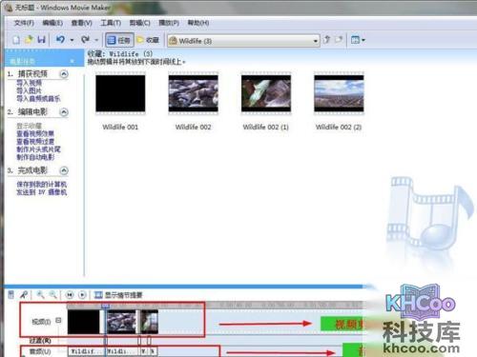The height and width of the screenshot is (357, 477).
Task: Select the Wildlife 001 clip thumbnail
Action: click(120, 93)
